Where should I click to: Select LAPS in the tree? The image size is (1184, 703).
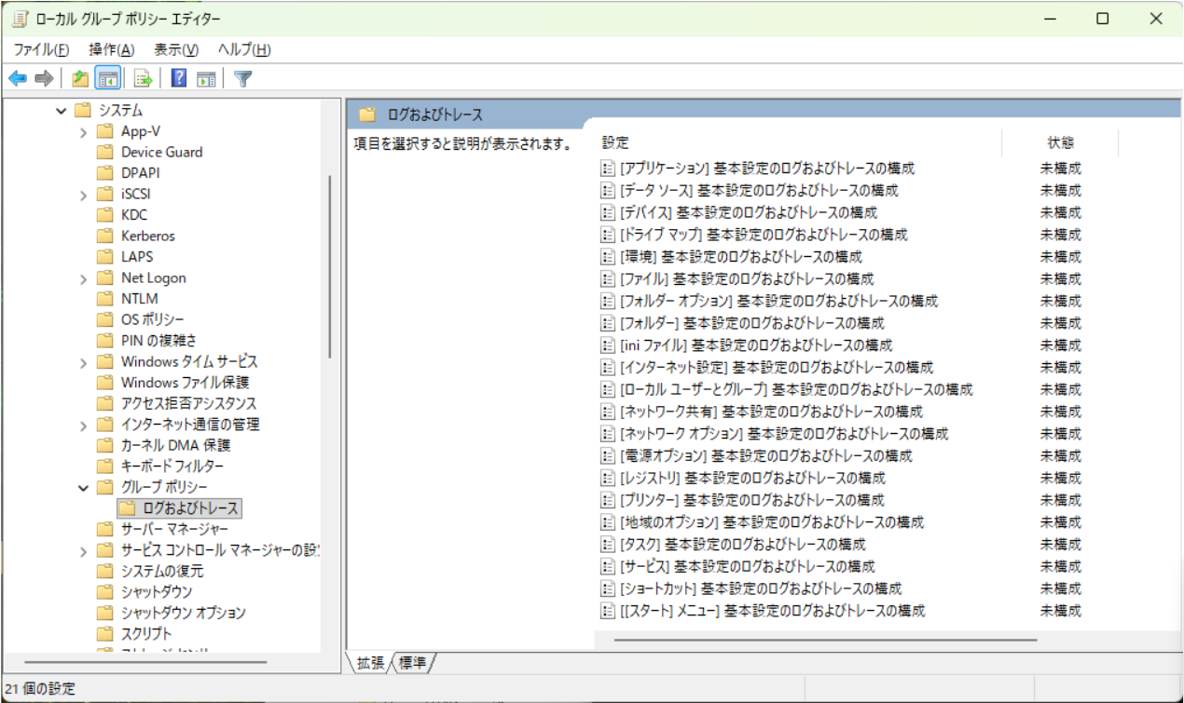coord(137,257)
